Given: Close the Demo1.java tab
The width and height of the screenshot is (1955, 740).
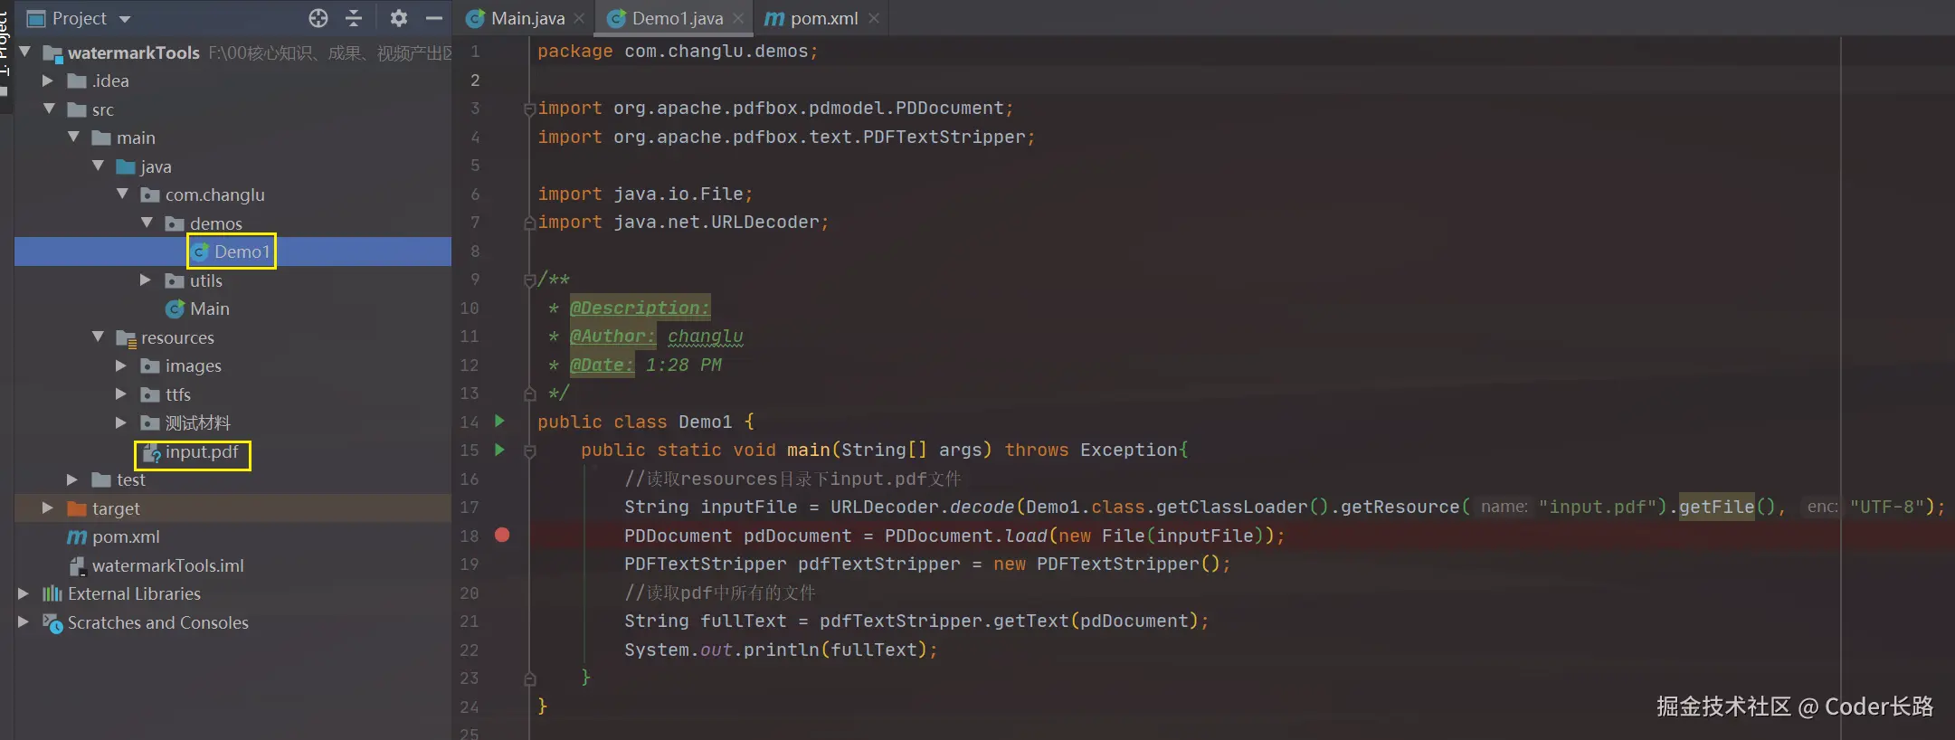Looking at the screenshot, I should (738, 18).
